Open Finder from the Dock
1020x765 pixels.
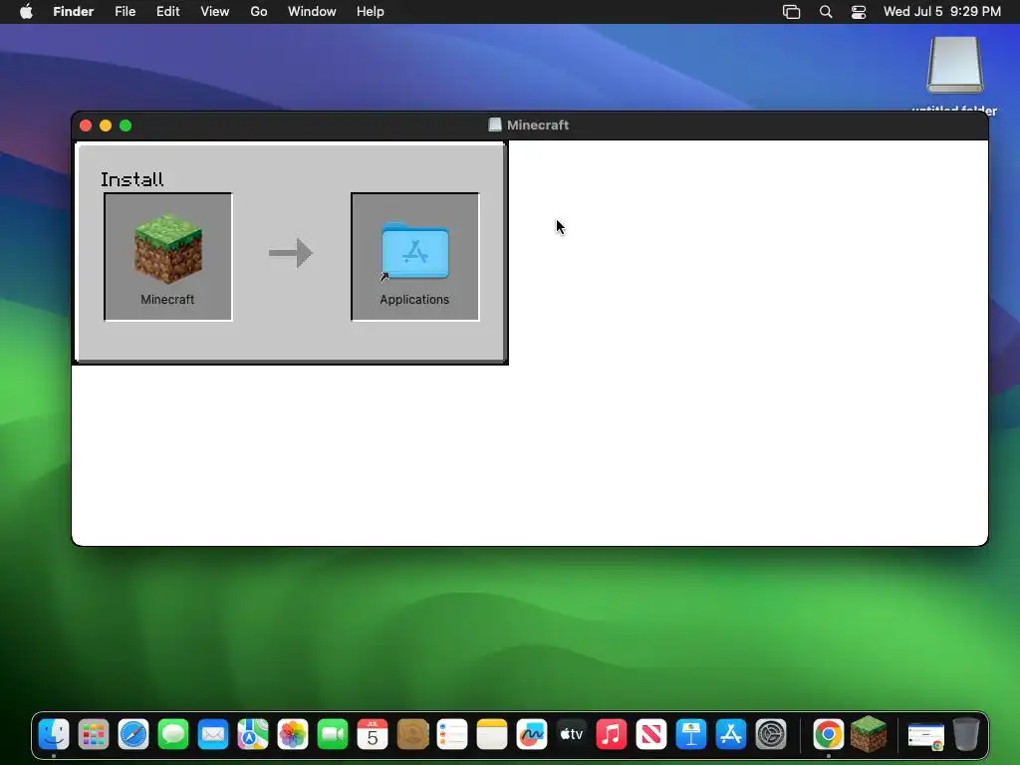click(x=54, y=734)
